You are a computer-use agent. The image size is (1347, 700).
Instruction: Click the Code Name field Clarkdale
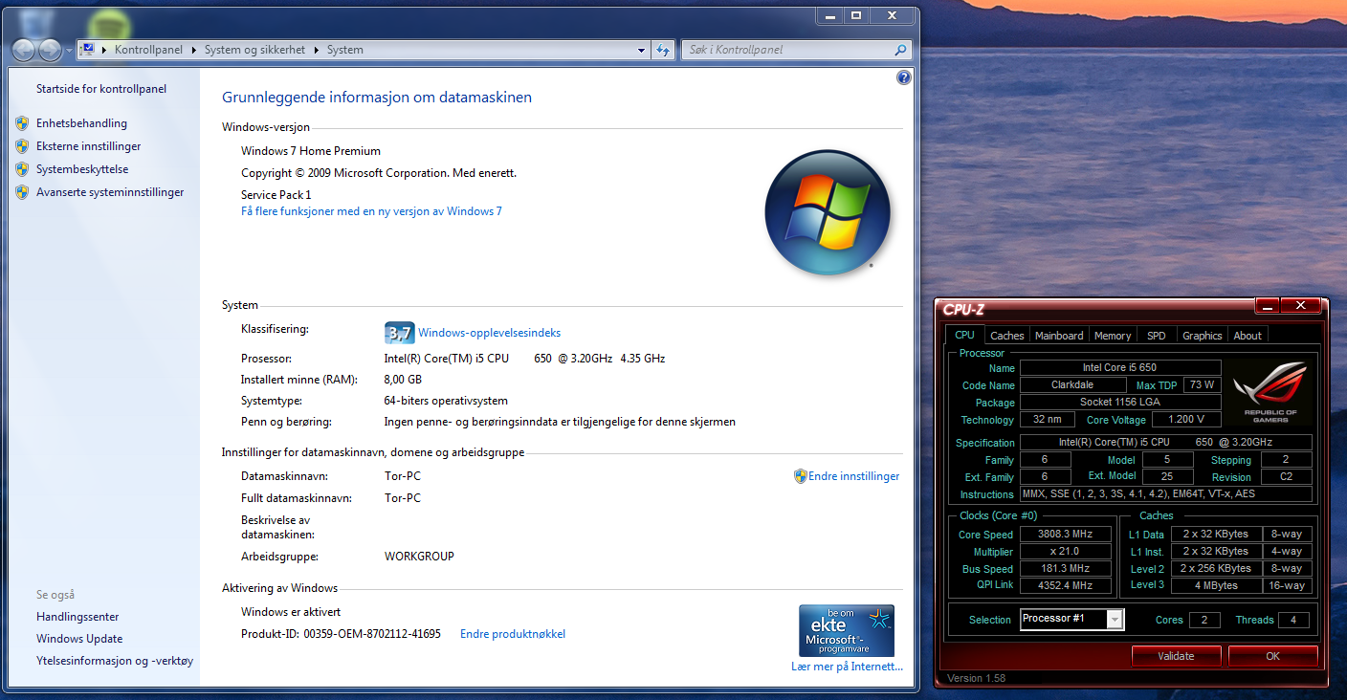point(1072,385)
